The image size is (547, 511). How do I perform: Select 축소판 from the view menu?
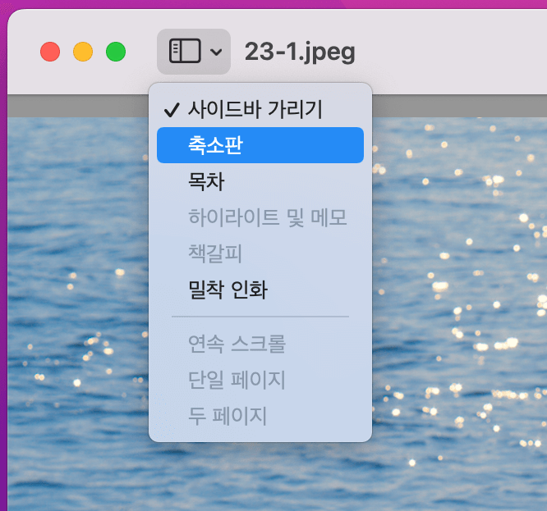[x=260, y=145]
